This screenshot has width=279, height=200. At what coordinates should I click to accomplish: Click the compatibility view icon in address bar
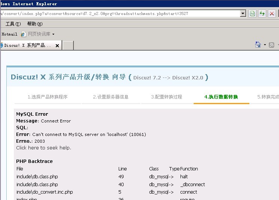click(x=252, y=13)
